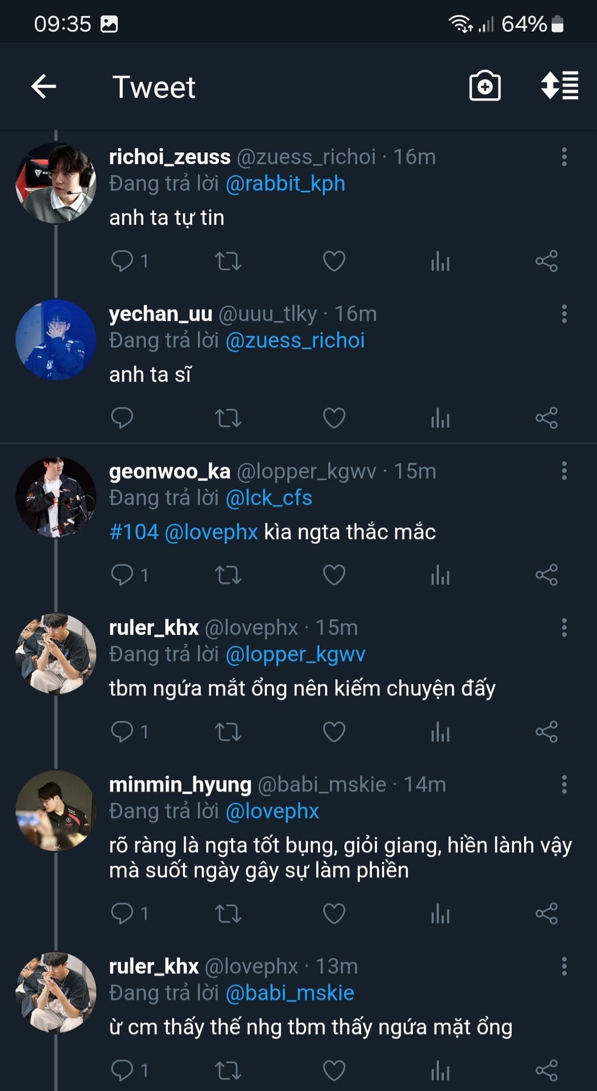This screenshot has height=1091, width=597.
Task: Open more options for minmin_hyung's tweet
Action: coord(564,784)
